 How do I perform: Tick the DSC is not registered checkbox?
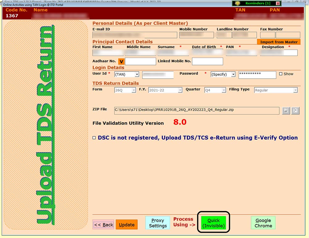[x=94, y=138]
